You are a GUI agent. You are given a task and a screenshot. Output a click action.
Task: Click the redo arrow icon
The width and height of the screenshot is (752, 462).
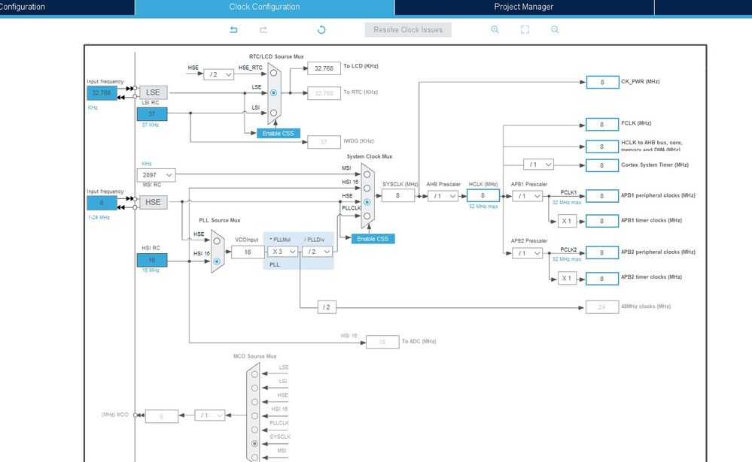[x=263, y=30]
